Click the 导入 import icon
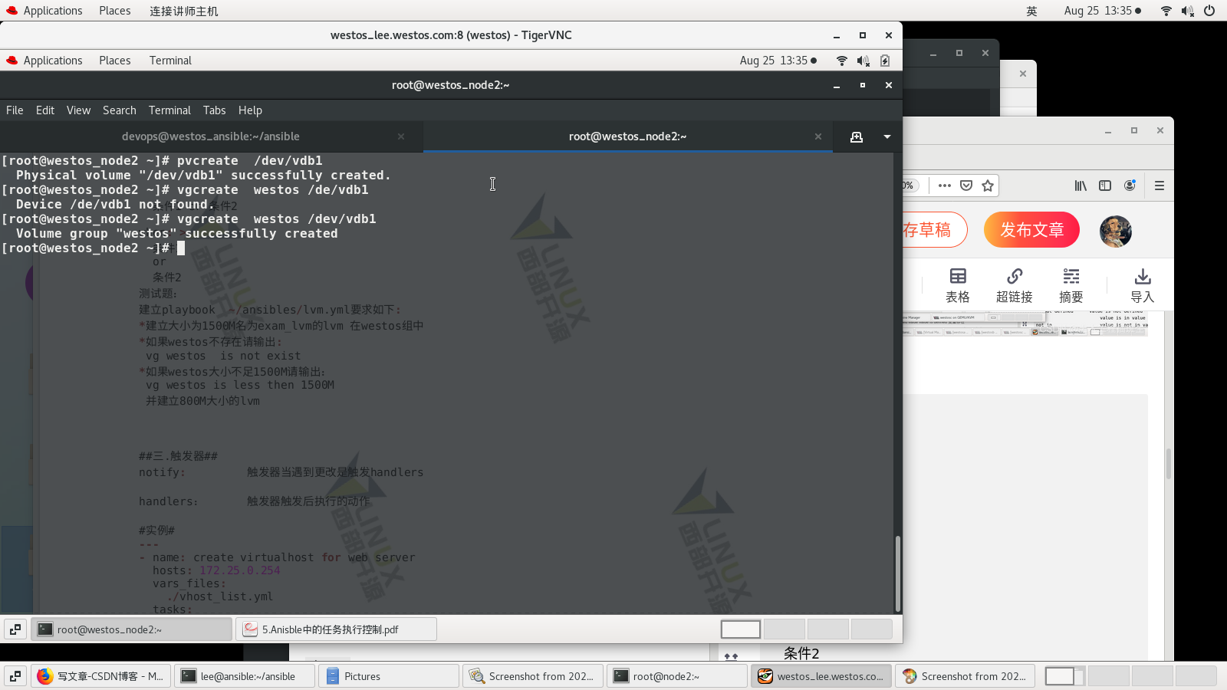 [x=1143, y=285]
